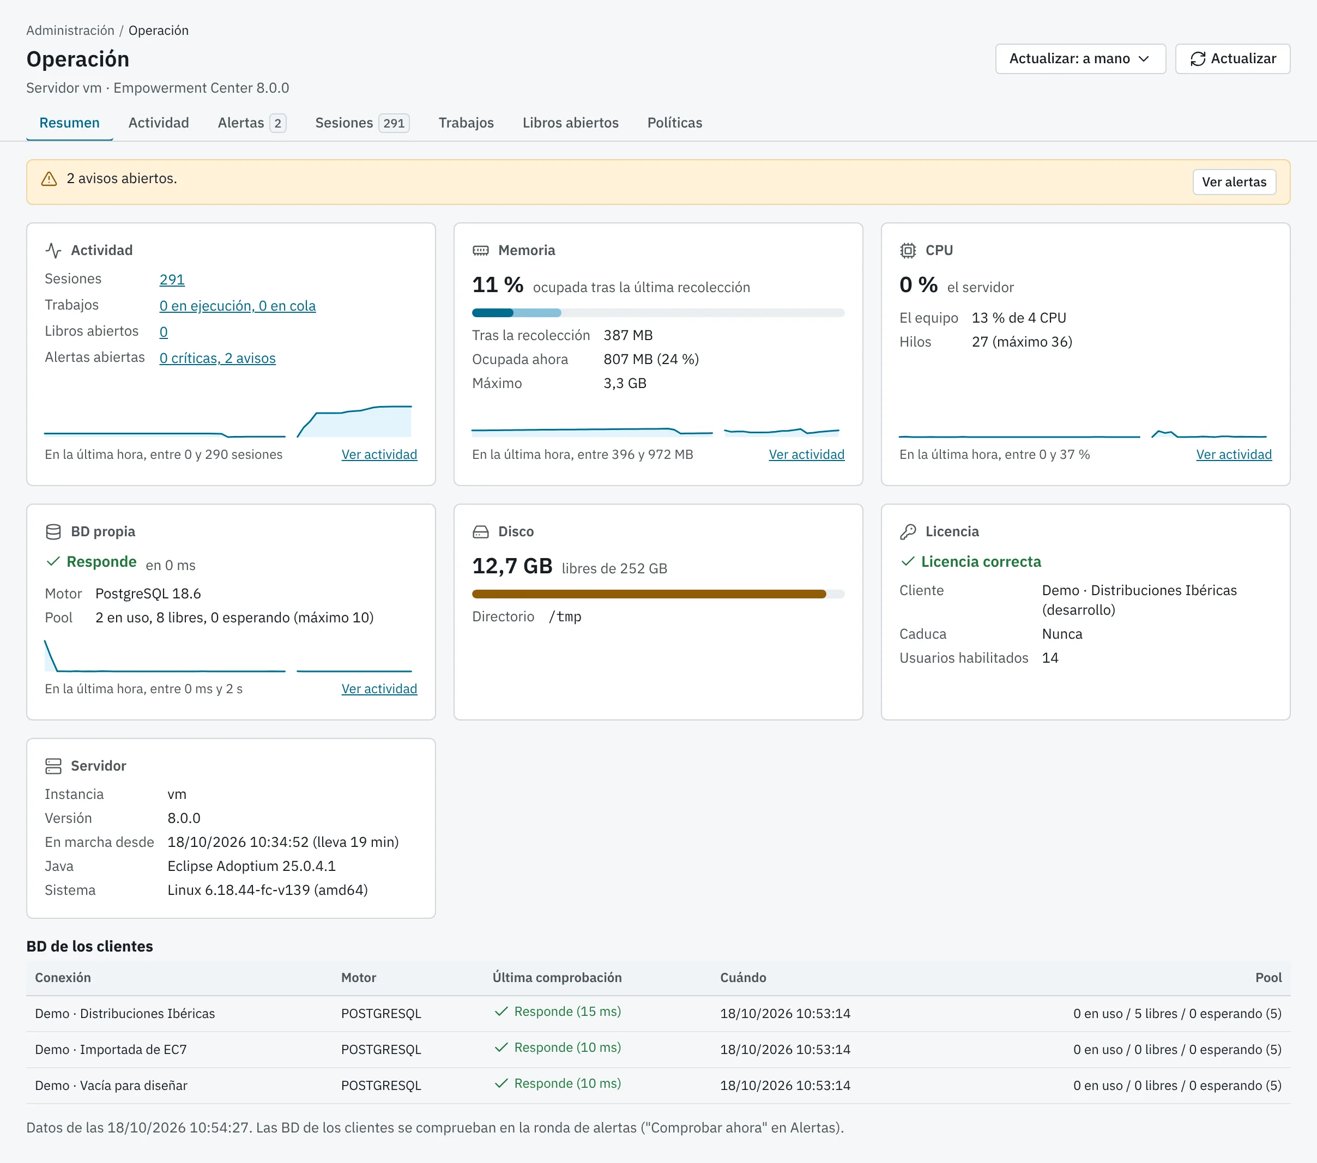Image resolution: width=1317 pixels, height=1163 pixels.
Task: Switch to the Actividad tab
Action: tap(159, 123)
